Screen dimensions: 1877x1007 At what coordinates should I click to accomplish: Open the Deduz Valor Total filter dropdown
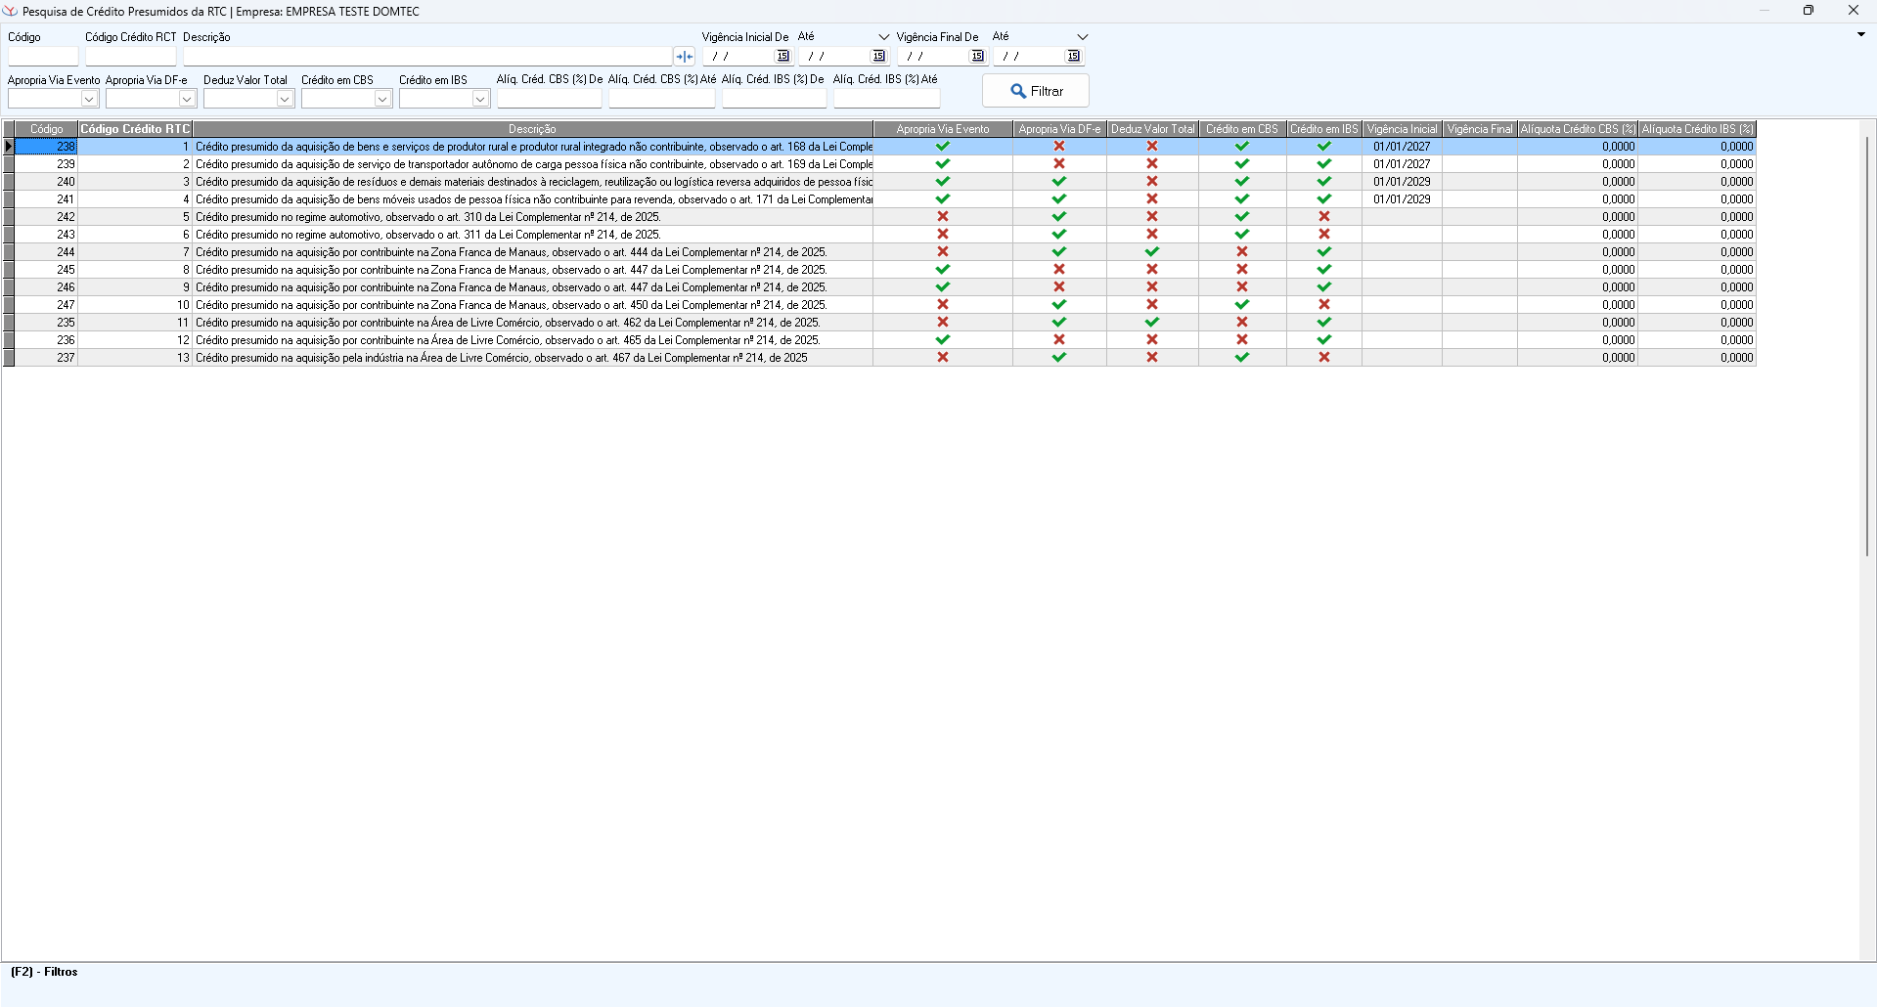[285, 99]
